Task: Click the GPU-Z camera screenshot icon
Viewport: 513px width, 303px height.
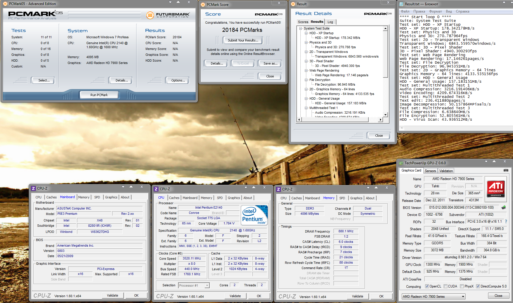Action: pyautogui.click(x=506, y=170)
